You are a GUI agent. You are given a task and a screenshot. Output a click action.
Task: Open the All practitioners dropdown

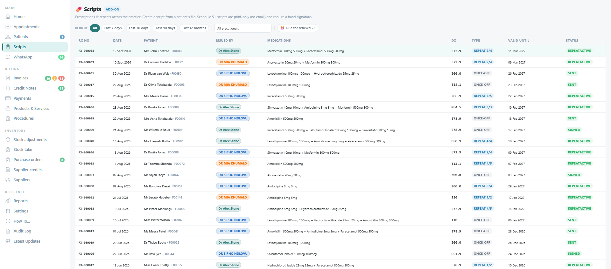243,28
